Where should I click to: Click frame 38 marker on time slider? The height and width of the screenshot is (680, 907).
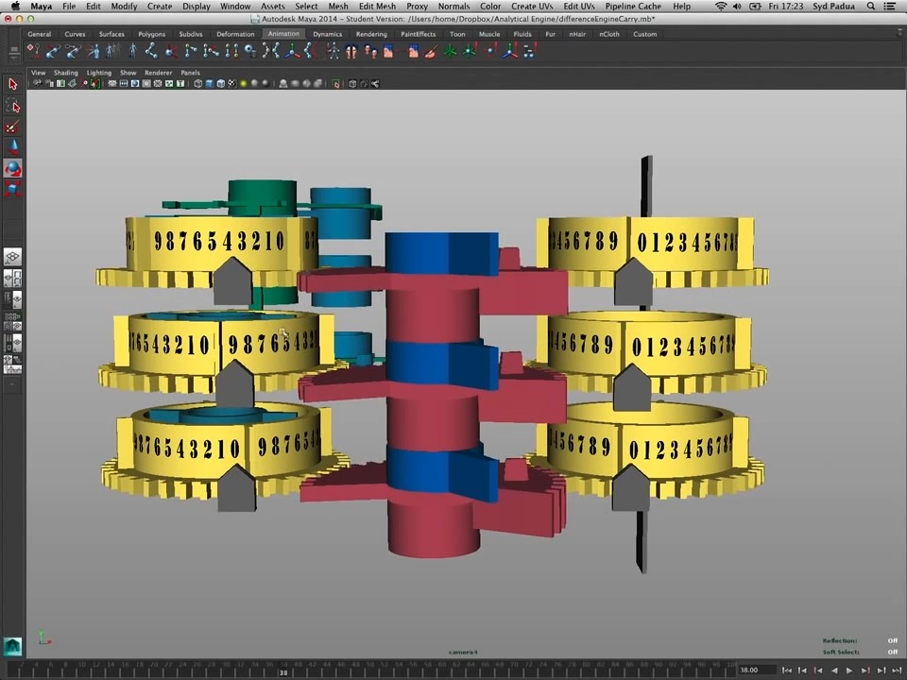coord(283,671)
